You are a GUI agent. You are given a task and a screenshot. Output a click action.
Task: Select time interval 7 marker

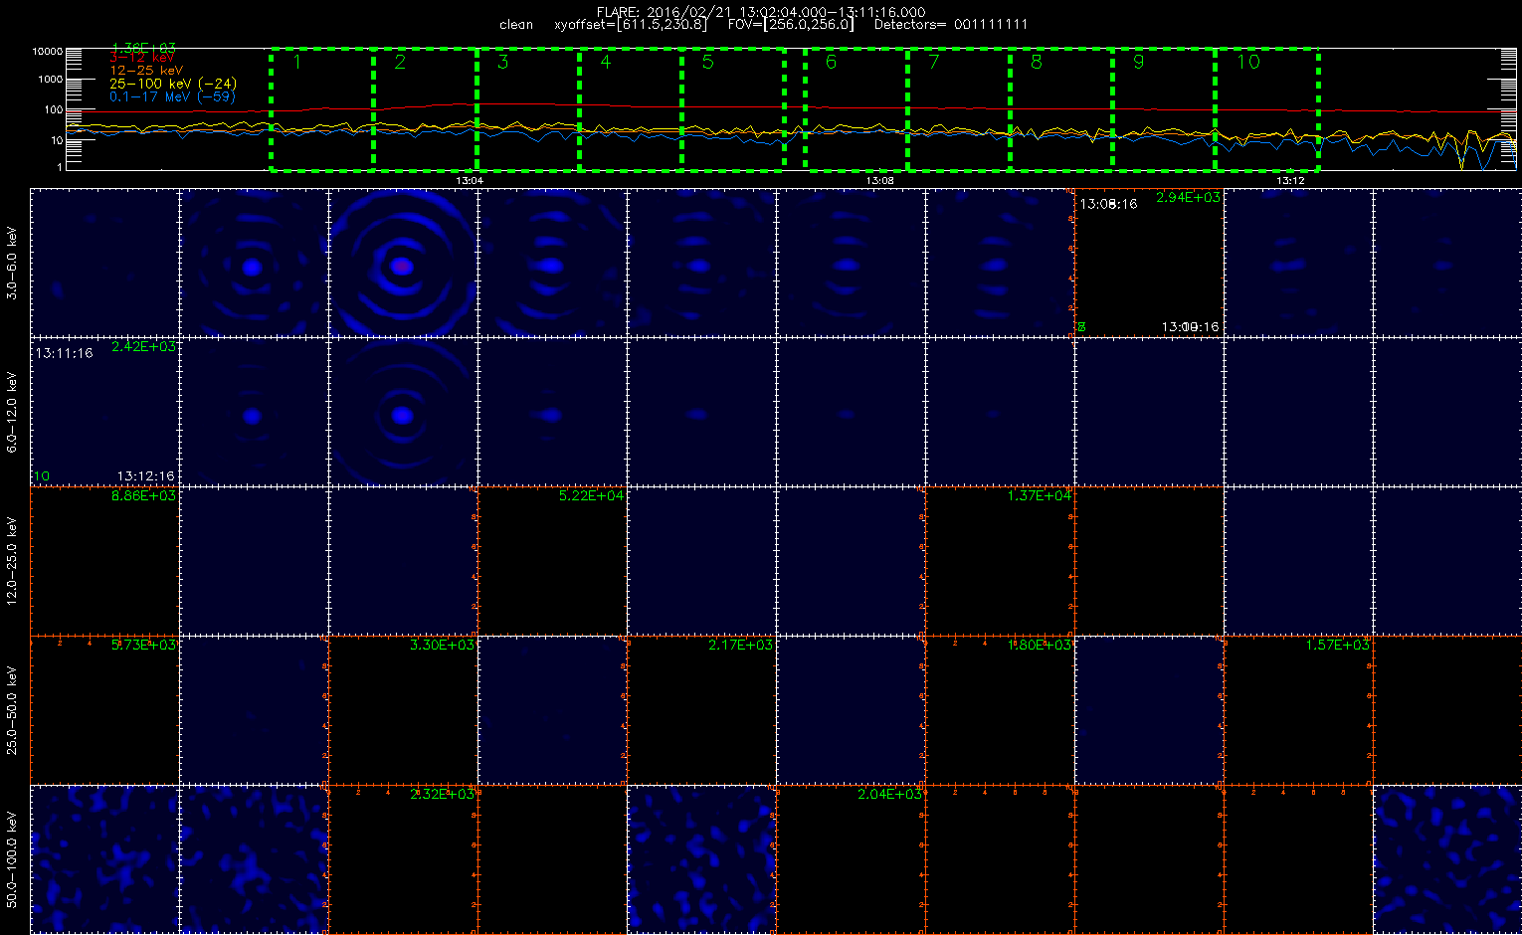tap(933, 63)
